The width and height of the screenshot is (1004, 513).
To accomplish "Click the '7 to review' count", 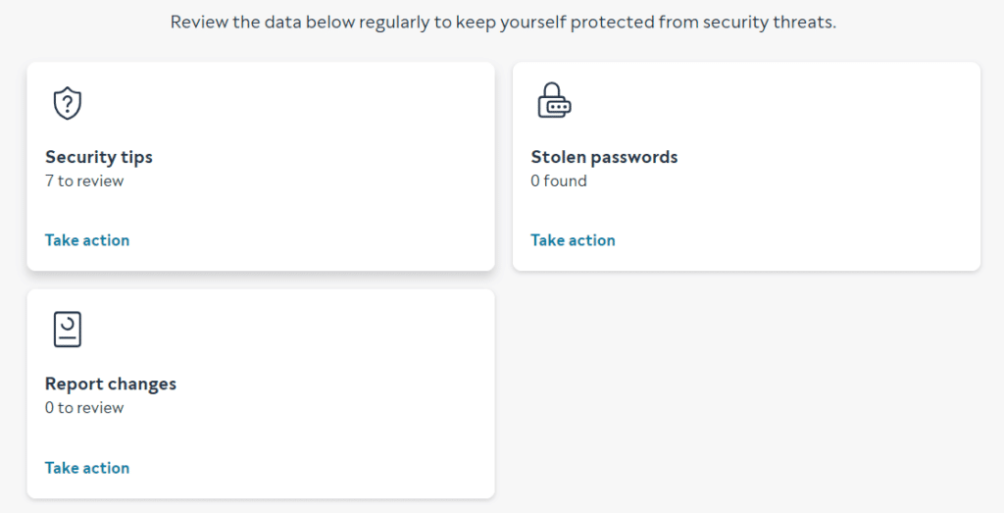I will pos(84,180).
